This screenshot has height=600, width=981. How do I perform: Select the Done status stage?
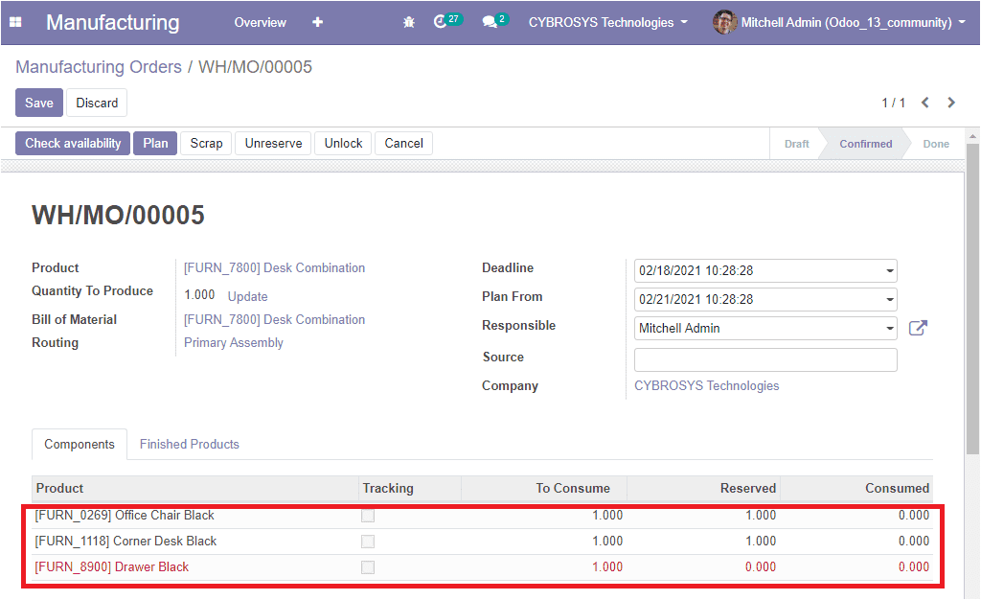coord(936,144)
